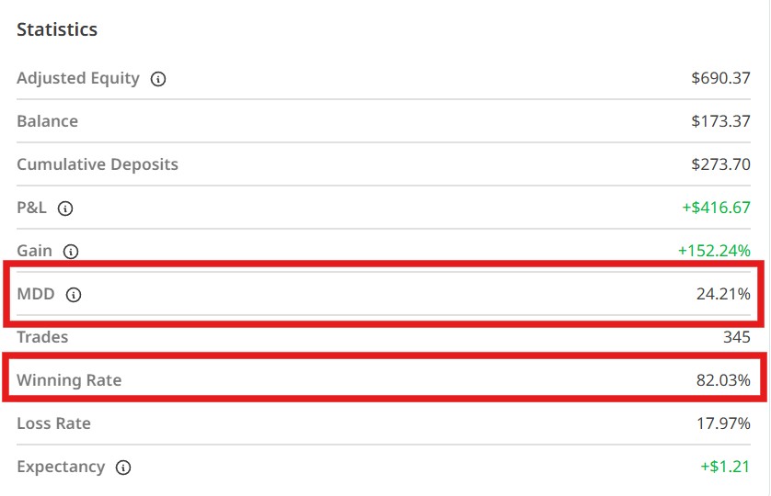Click the green P&L value +$416.67
The image size is (771, 496).
[716, 209]
